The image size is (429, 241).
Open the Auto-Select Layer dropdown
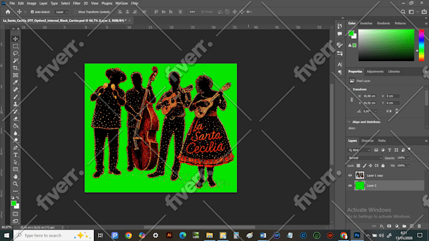(x=61, y=12)
